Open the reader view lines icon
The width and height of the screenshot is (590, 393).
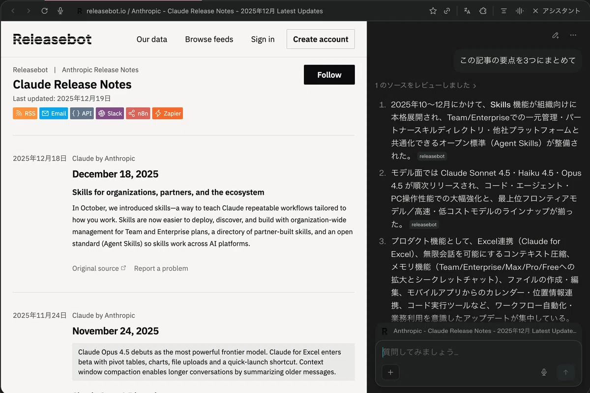503,11
